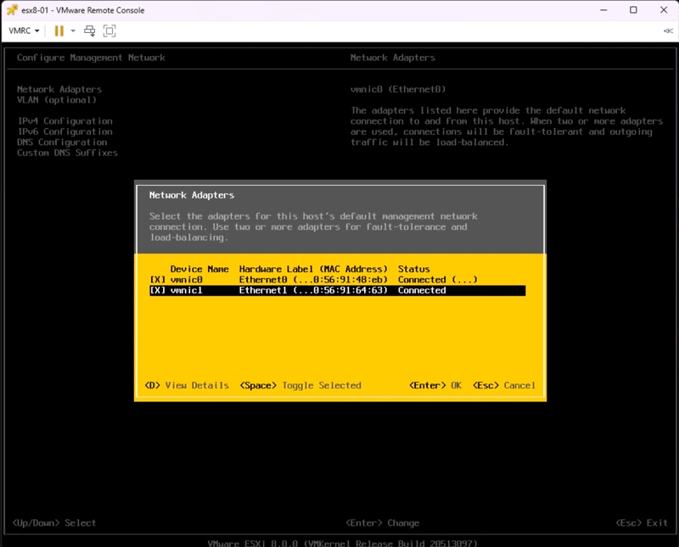Toggle the vmnic0 adapter checkbox

[158, 280]
